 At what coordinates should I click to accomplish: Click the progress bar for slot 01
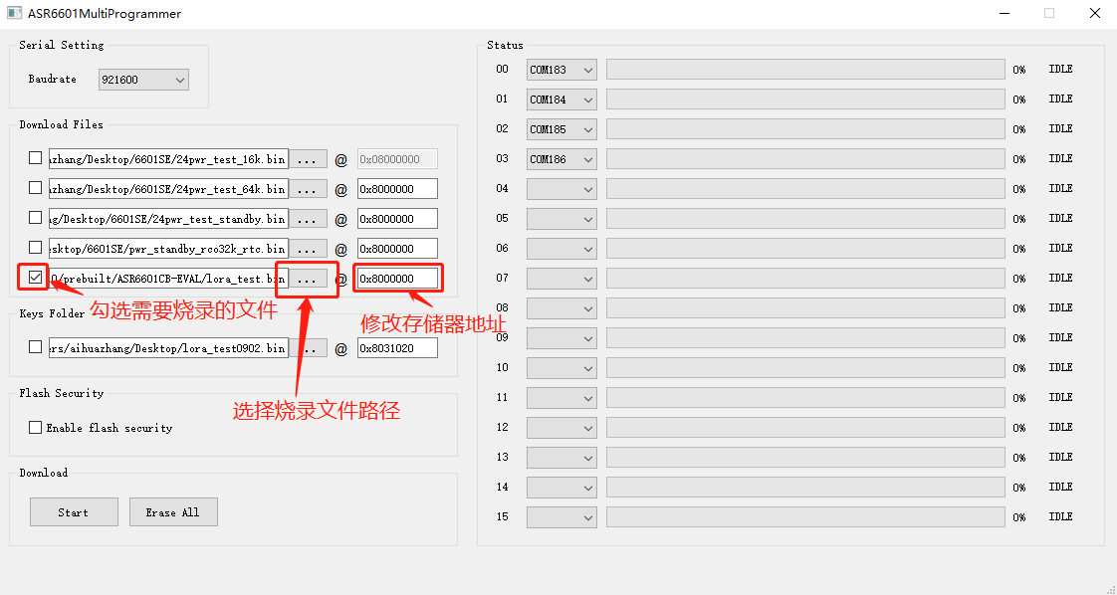pyautogui.click(x=805, y=99)
